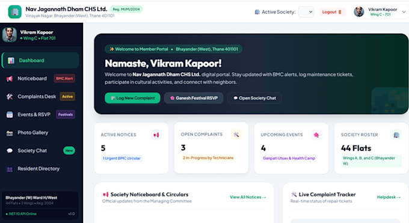Open the Active Society dropdown
The height and width of the screenshot is (223, 409).
(306, 12)
